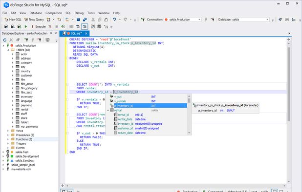302x192 pixels.
Task: Click the Save All icon
Action: point(85,19)
